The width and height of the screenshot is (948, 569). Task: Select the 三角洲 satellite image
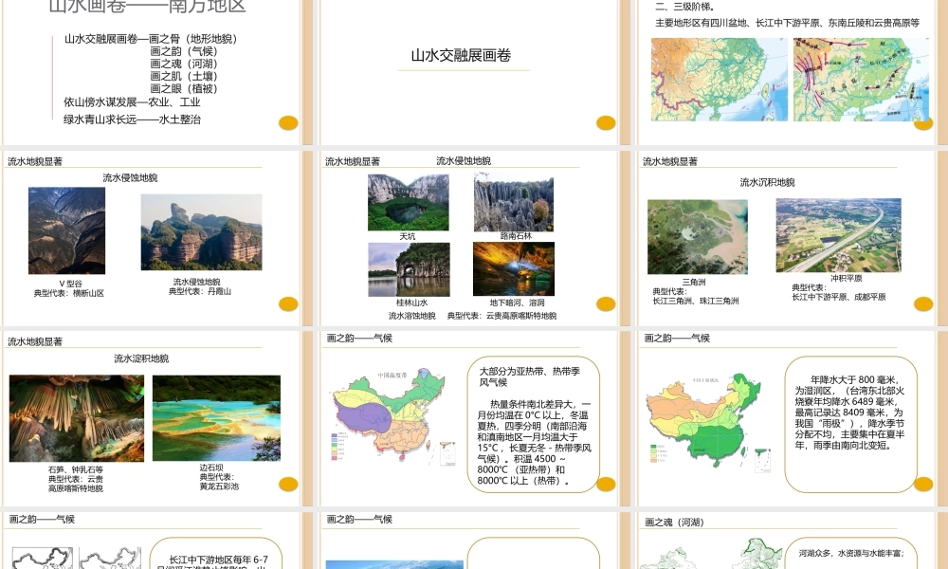697,236
